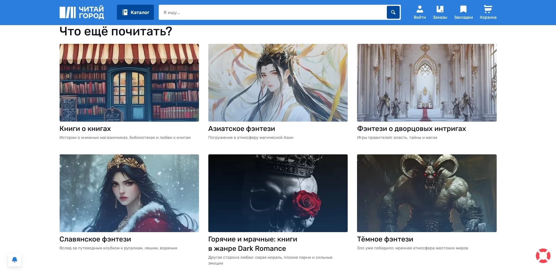This screenshot has width=556, height=271.
Task: Click the notification bell icon
Action: point(15,260)
